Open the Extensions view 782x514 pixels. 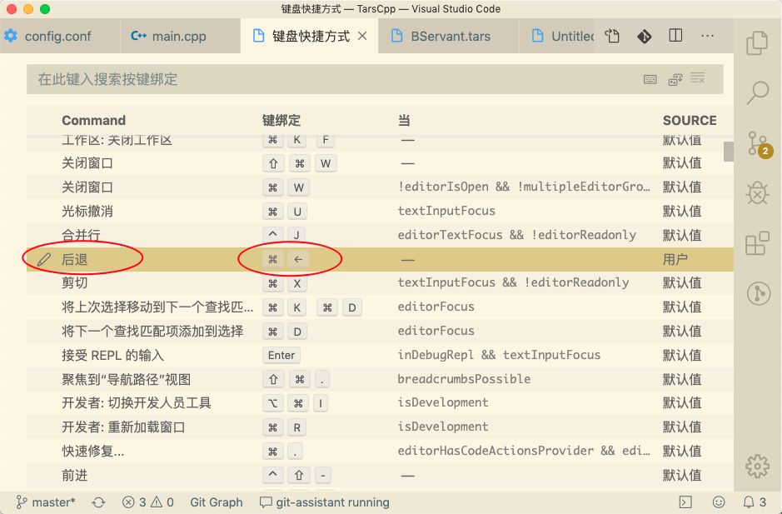(x=756, y=243)
